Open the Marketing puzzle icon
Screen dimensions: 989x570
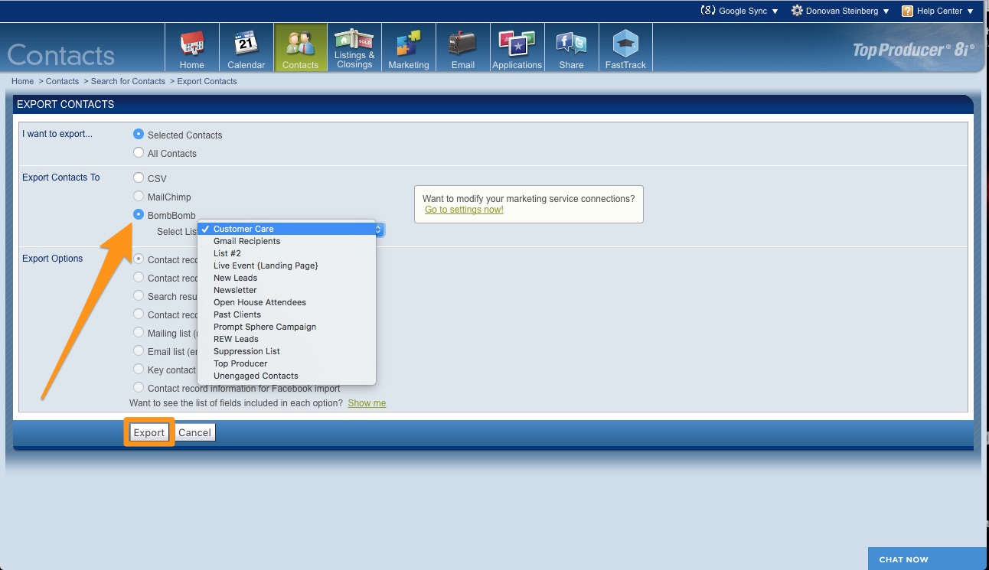click(409, 47)
